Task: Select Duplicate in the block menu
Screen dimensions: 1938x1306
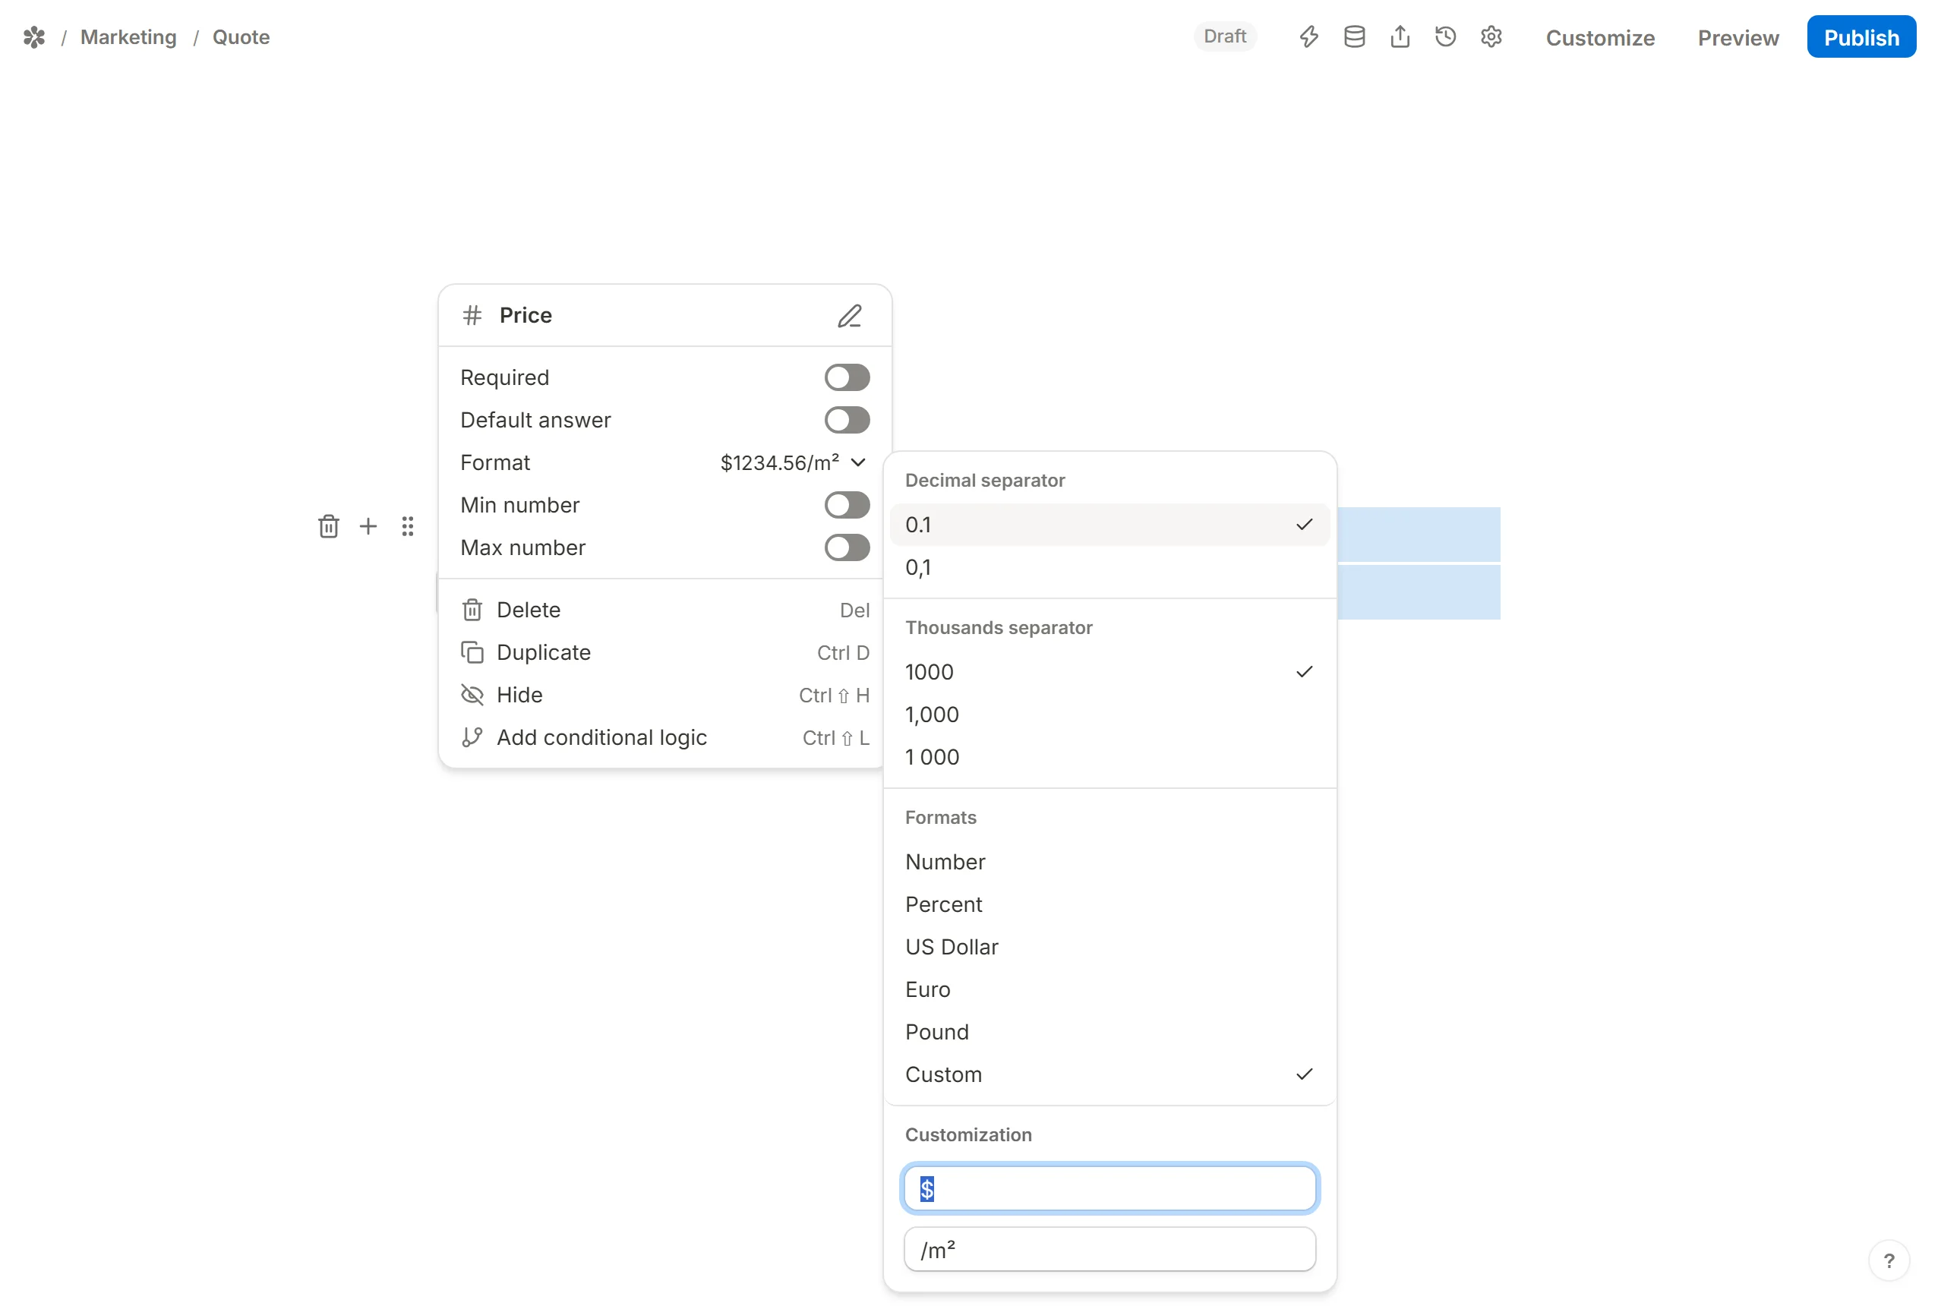Action: pyautogui.click(x=664, y=652)
